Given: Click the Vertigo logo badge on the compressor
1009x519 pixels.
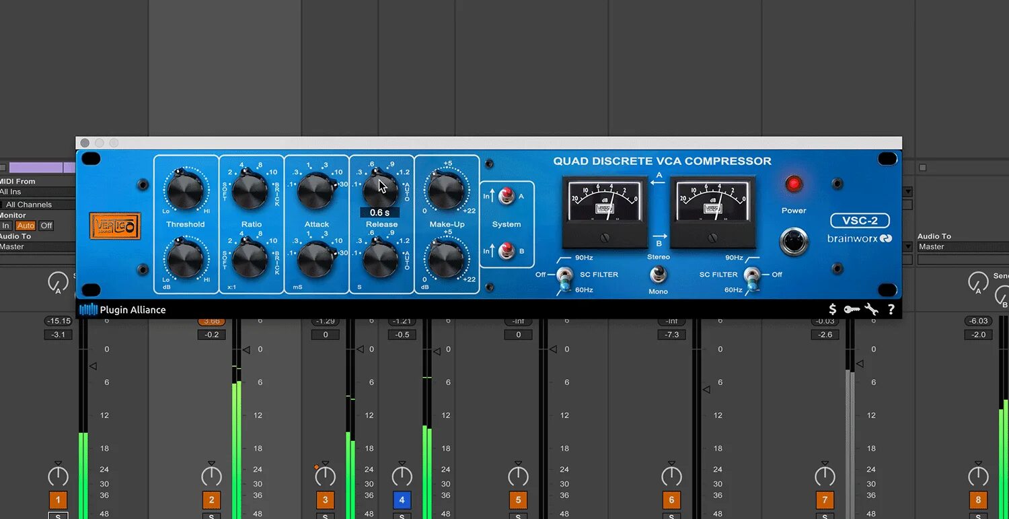Looking at the screenshot, I should click(x=115, y=225).
